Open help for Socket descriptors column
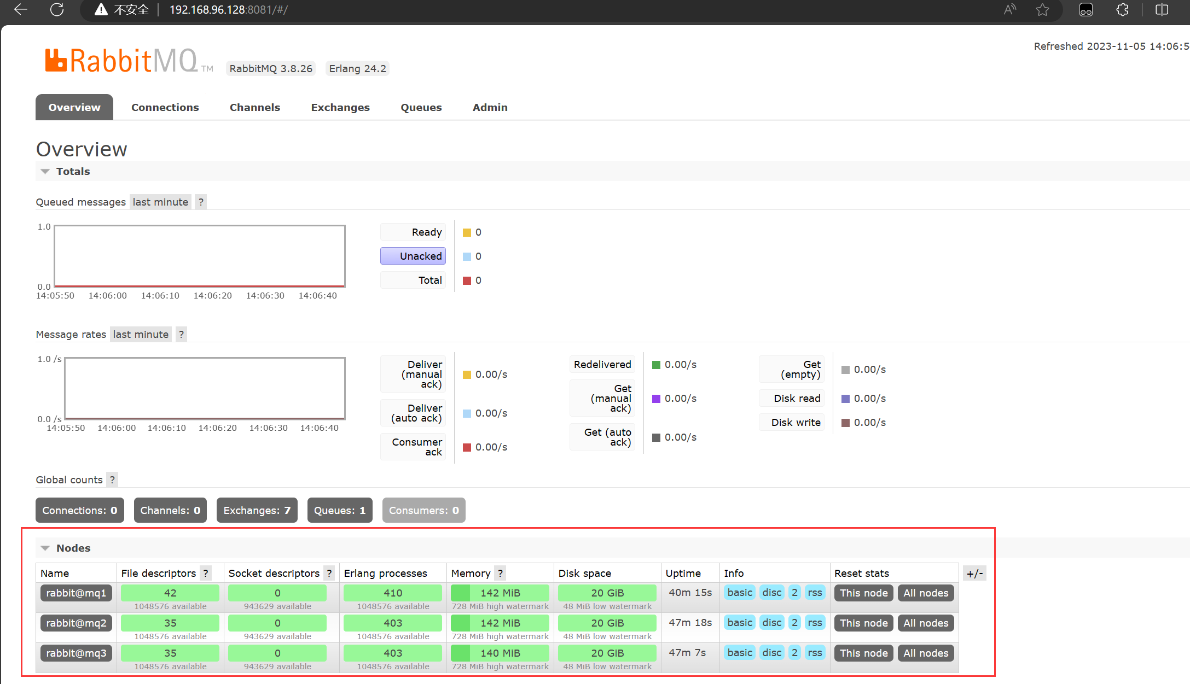Screen dimensions: 1190x684 coord(329,573)
